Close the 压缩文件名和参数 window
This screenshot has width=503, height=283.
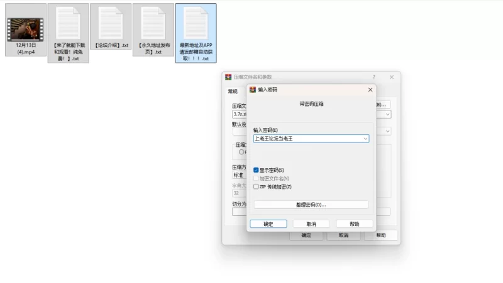pyautogui.click(x=391, y=77)
